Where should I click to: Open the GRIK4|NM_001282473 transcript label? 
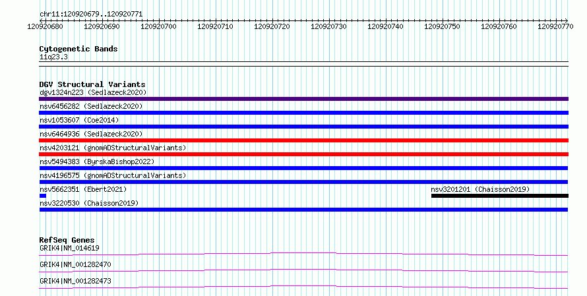pos(75,281)
